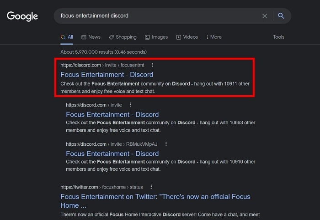The height and width of the screenshot is (220, 320).
Task: Open options menu for the RBMukVMpAJ invite result
Action: pos(166,144)
